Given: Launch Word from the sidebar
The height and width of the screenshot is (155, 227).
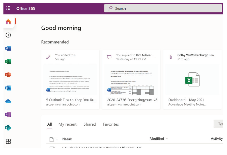Looking at the screenshot, I should pyautogui.click(x=8, y=48).
